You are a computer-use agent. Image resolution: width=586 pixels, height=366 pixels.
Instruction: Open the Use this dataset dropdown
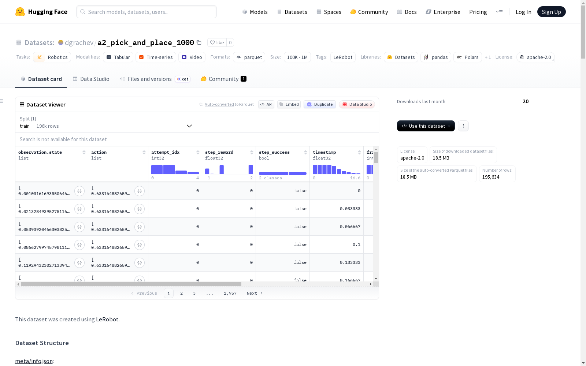[x=426, y=126]
